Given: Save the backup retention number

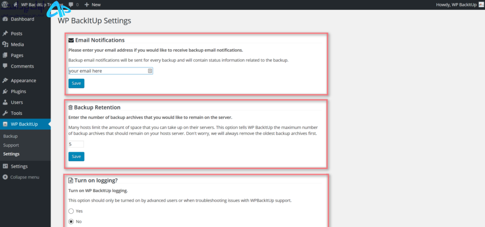Looking at the screenshot, I should pos(76,157).
